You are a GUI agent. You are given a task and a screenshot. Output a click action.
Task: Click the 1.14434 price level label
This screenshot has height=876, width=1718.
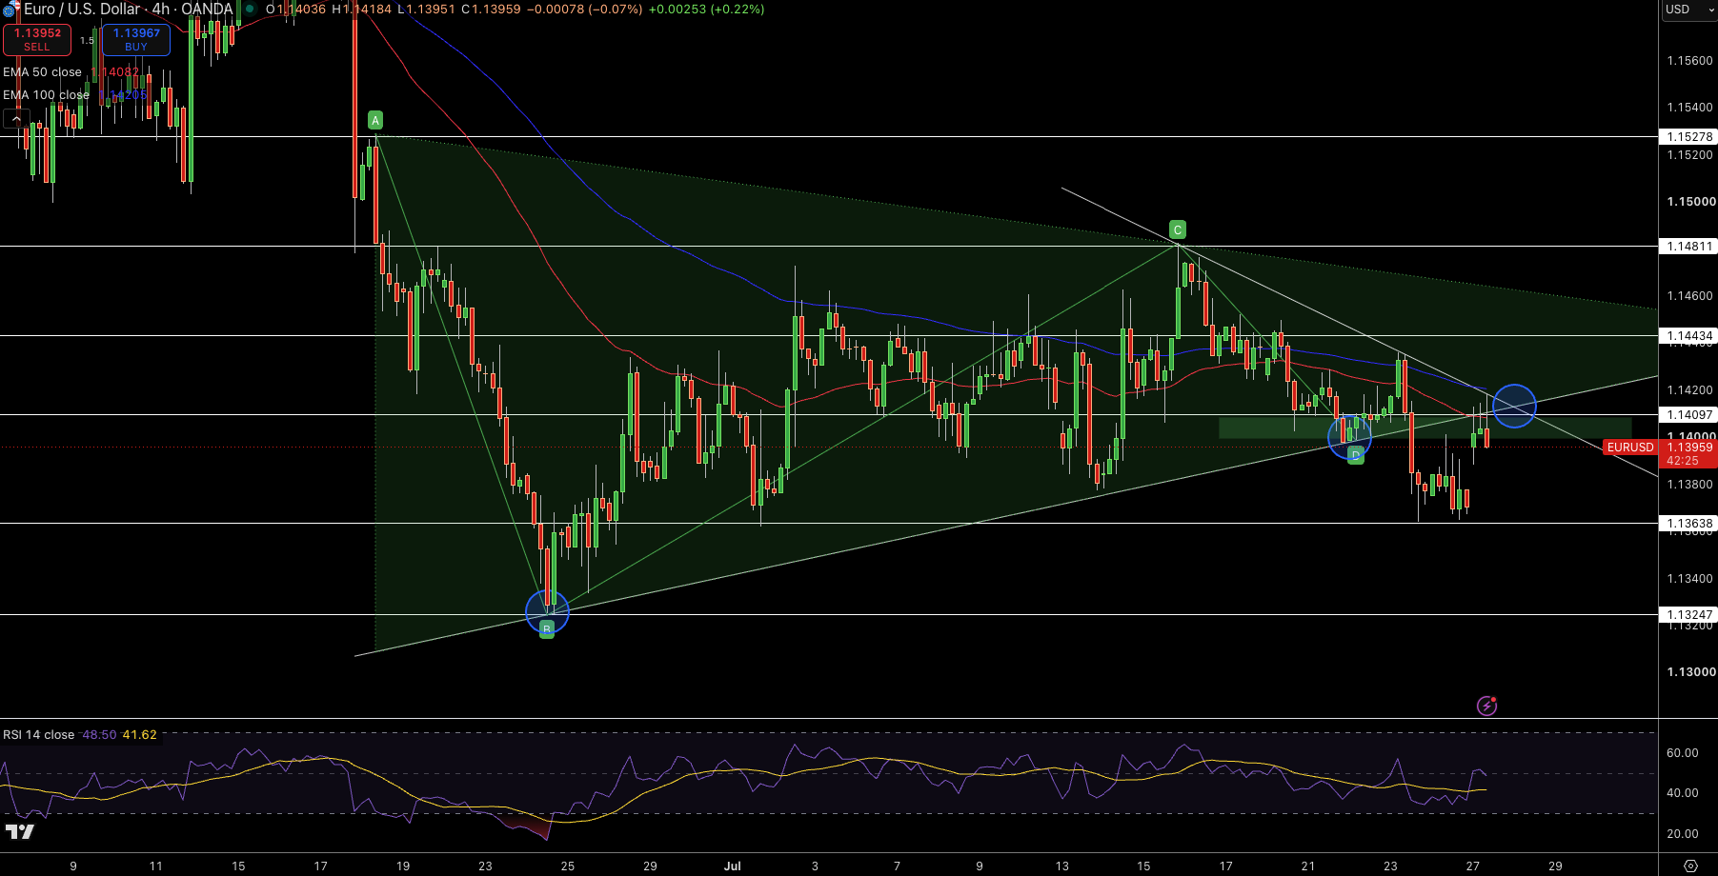pos(1688,336)
